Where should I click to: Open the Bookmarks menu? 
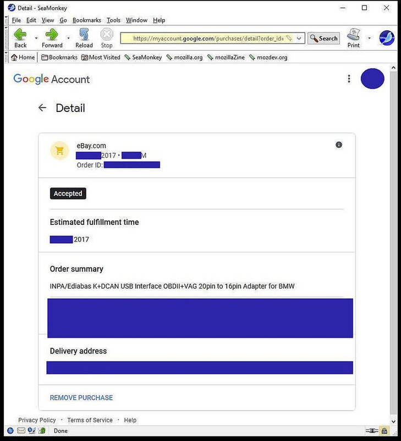87,20
